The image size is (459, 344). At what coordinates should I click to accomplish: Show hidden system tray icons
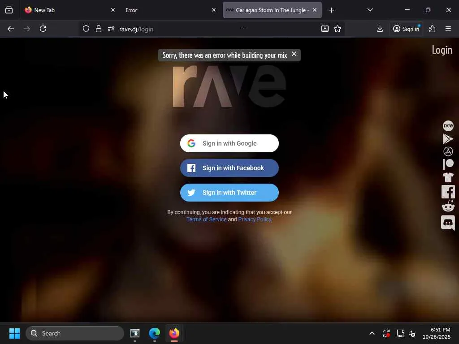pyautogui.click(x=372, y=333)
